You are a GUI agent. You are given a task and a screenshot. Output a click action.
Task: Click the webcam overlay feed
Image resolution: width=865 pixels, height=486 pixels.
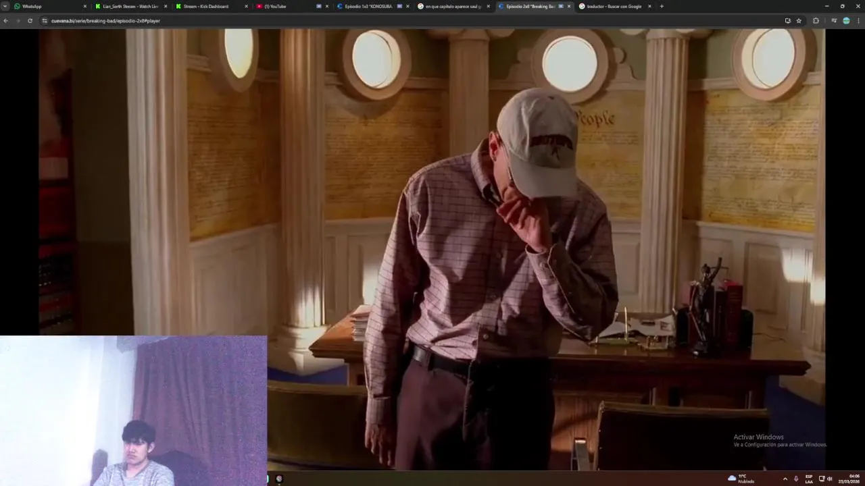pos(133,410)
